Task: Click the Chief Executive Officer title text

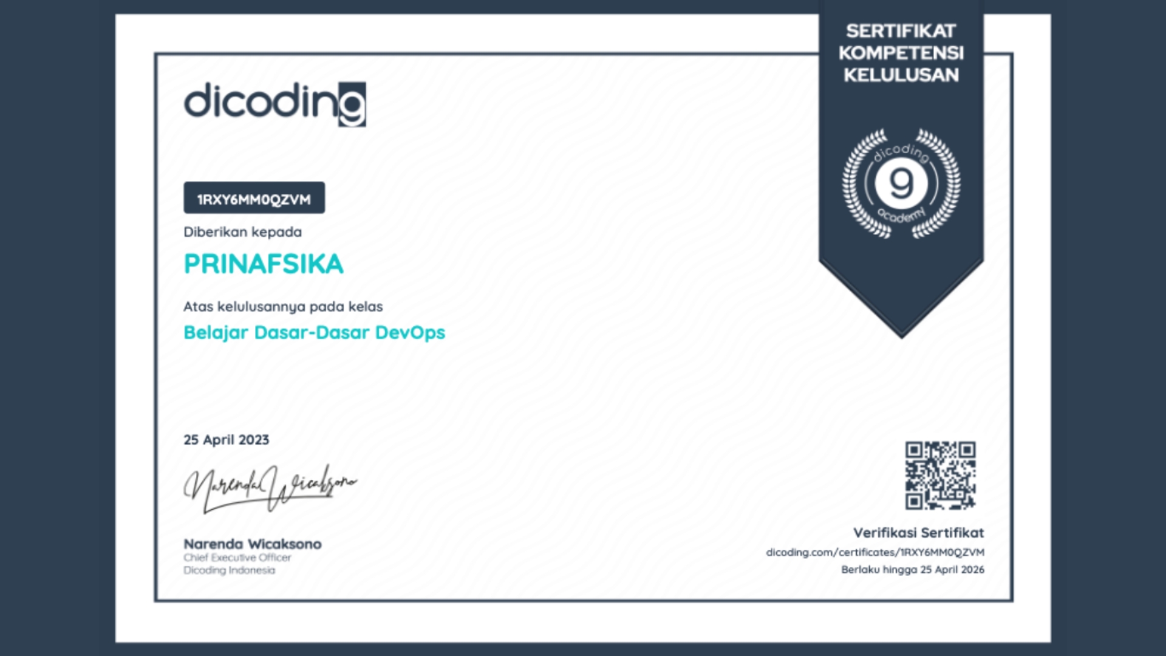Action: [x=237, y=558]
